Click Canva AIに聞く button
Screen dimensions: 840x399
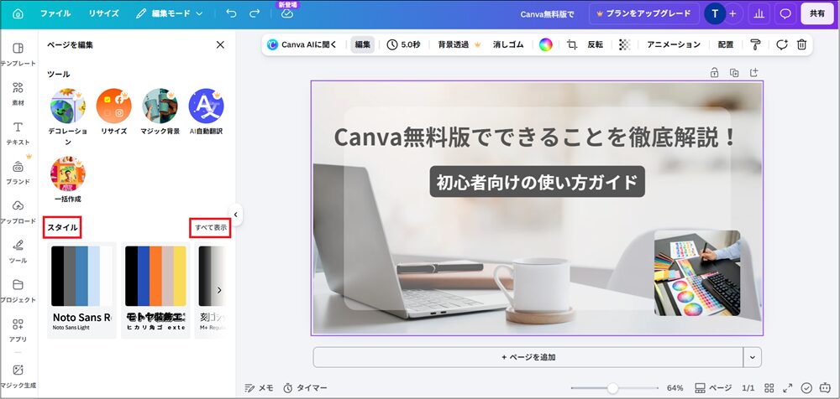click(302, 45)
